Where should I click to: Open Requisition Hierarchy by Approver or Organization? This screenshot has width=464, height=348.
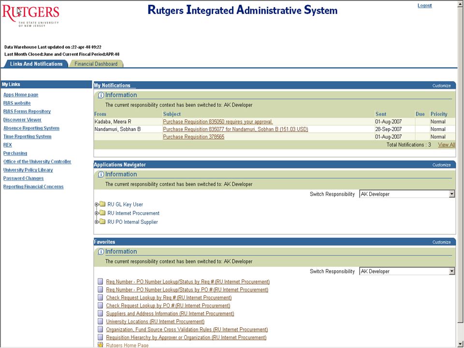tap(187, 338)
